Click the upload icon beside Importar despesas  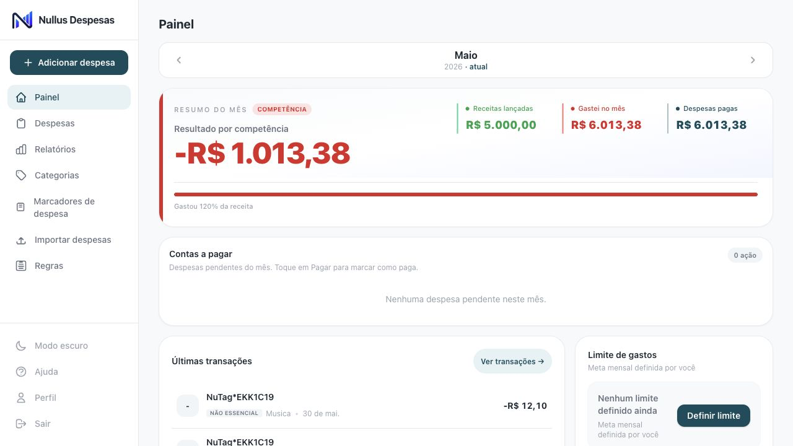coord(21,240)
